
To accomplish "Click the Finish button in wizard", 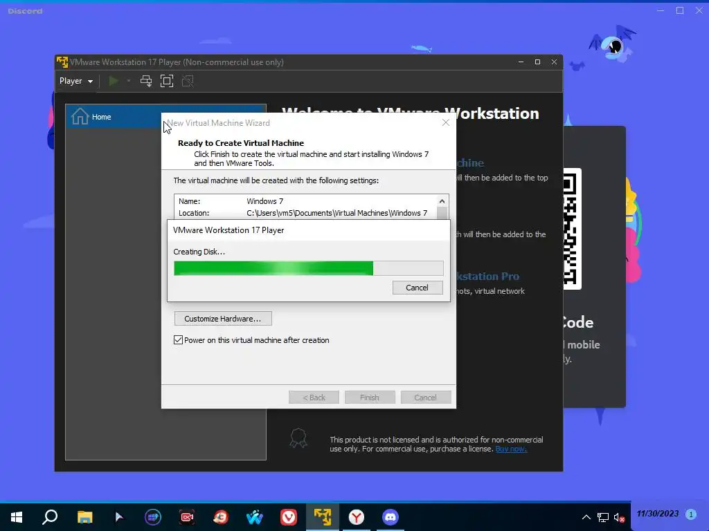I will click(370, 398).
